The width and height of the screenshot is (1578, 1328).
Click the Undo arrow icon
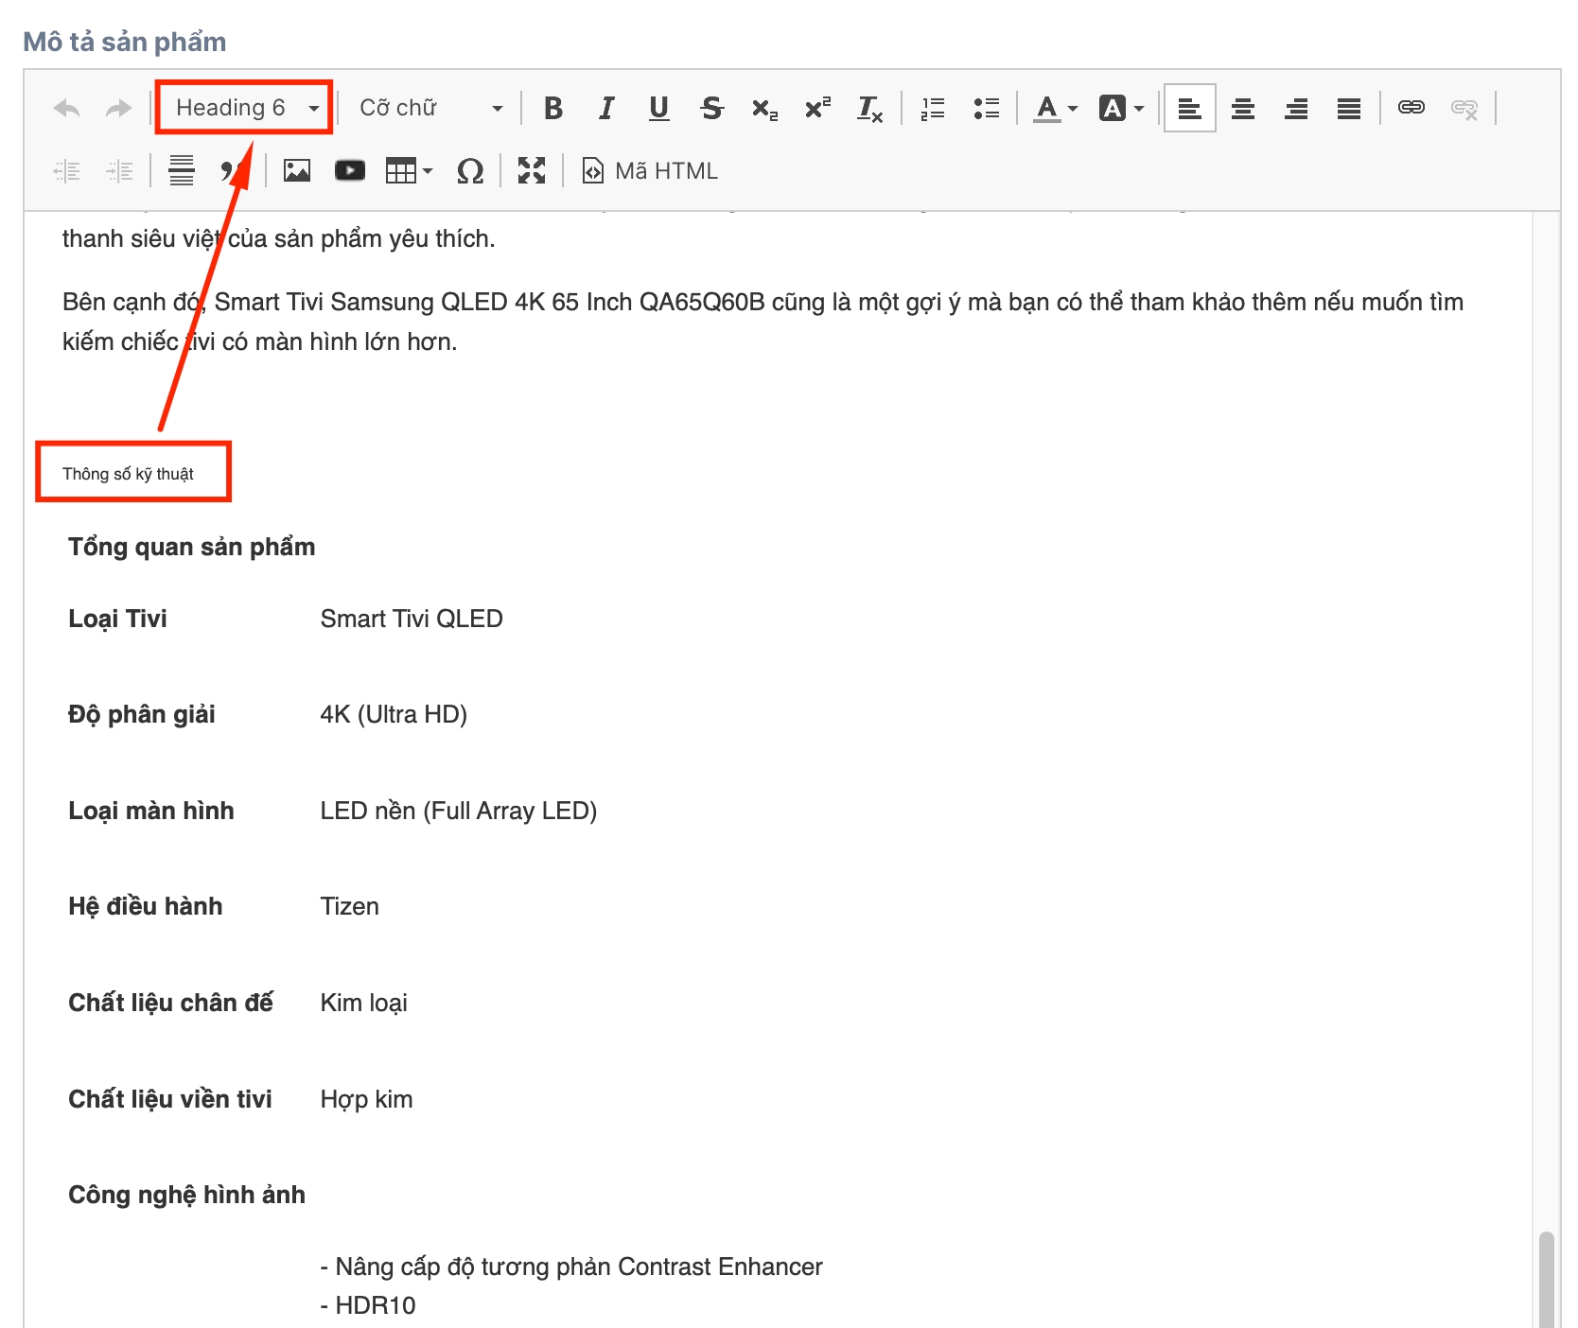[66, 108]
